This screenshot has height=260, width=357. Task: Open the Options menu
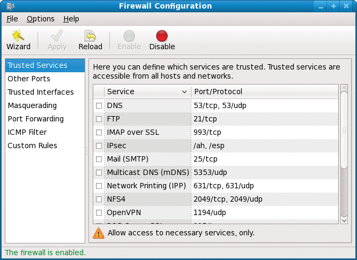pyautogui.click(x=41, y=19)
